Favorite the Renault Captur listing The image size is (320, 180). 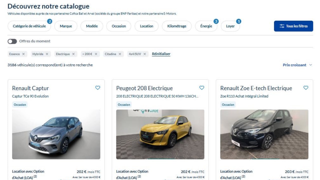coord(97,88)
